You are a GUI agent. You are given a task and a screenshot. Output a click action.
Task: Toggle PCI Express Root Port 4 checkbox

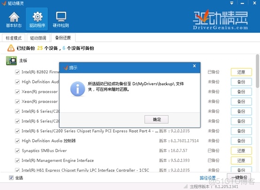(x=17, y=131)
